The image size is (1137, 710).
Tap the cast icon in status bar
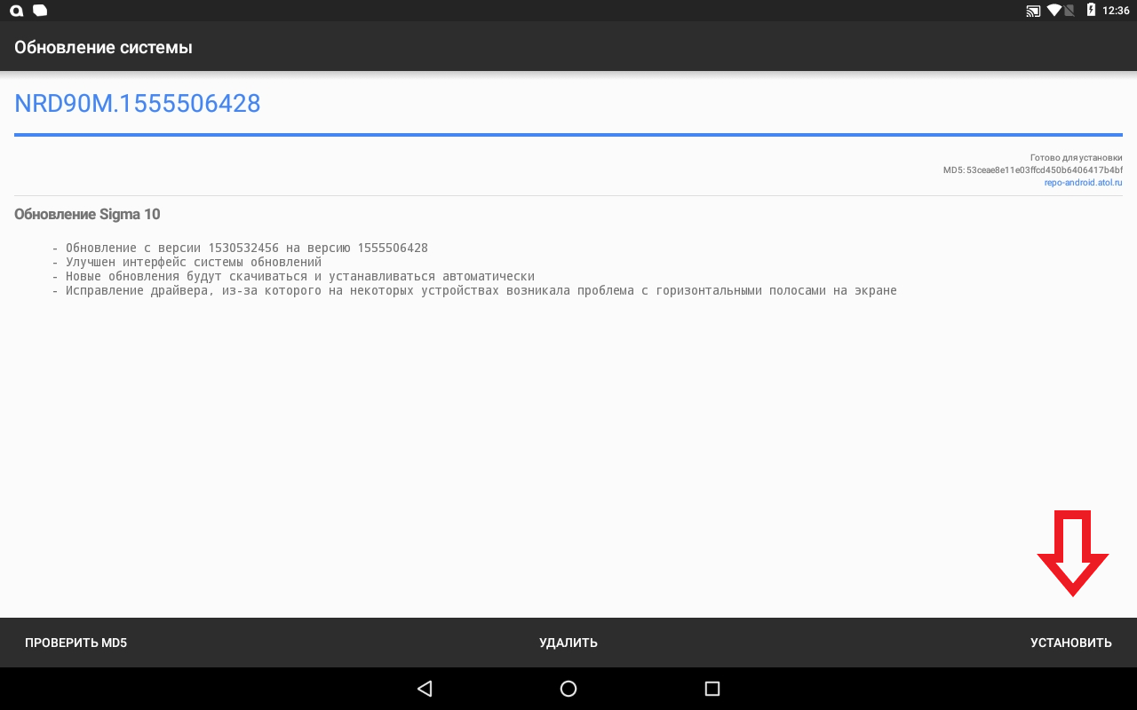pos(1033,11)
